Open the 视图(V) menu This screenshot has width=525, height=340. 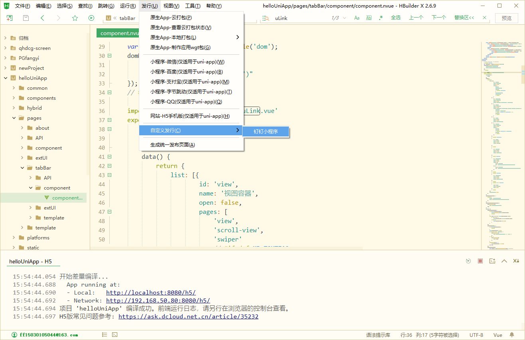172,6
